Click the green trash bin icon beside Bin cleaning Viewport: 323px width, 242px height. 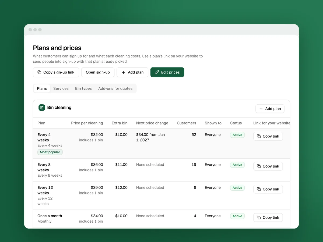(42, 108)
